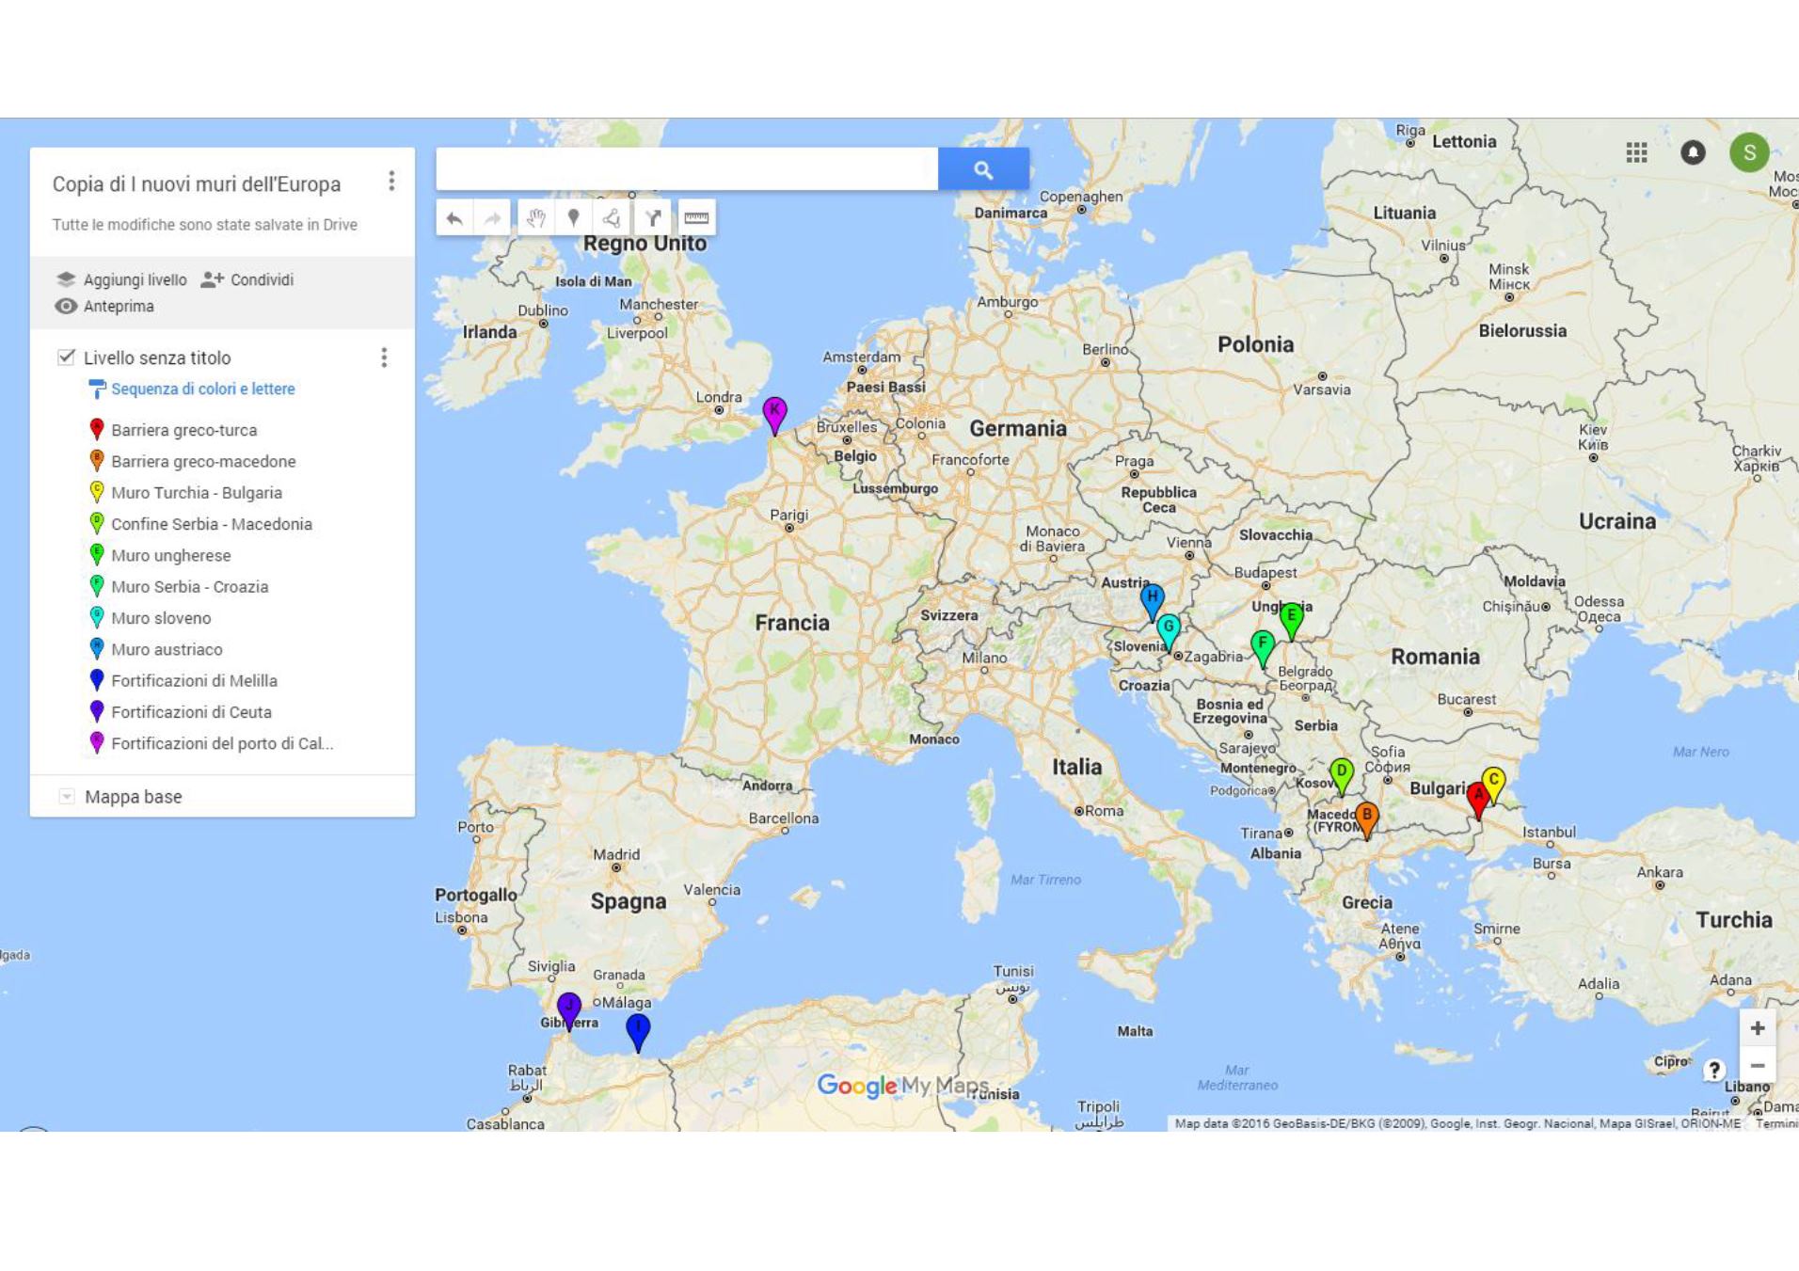Viewport: 1799px width, 1271px height.
Task: Click green marker F near Belgrade
Action: point(1263,646)
